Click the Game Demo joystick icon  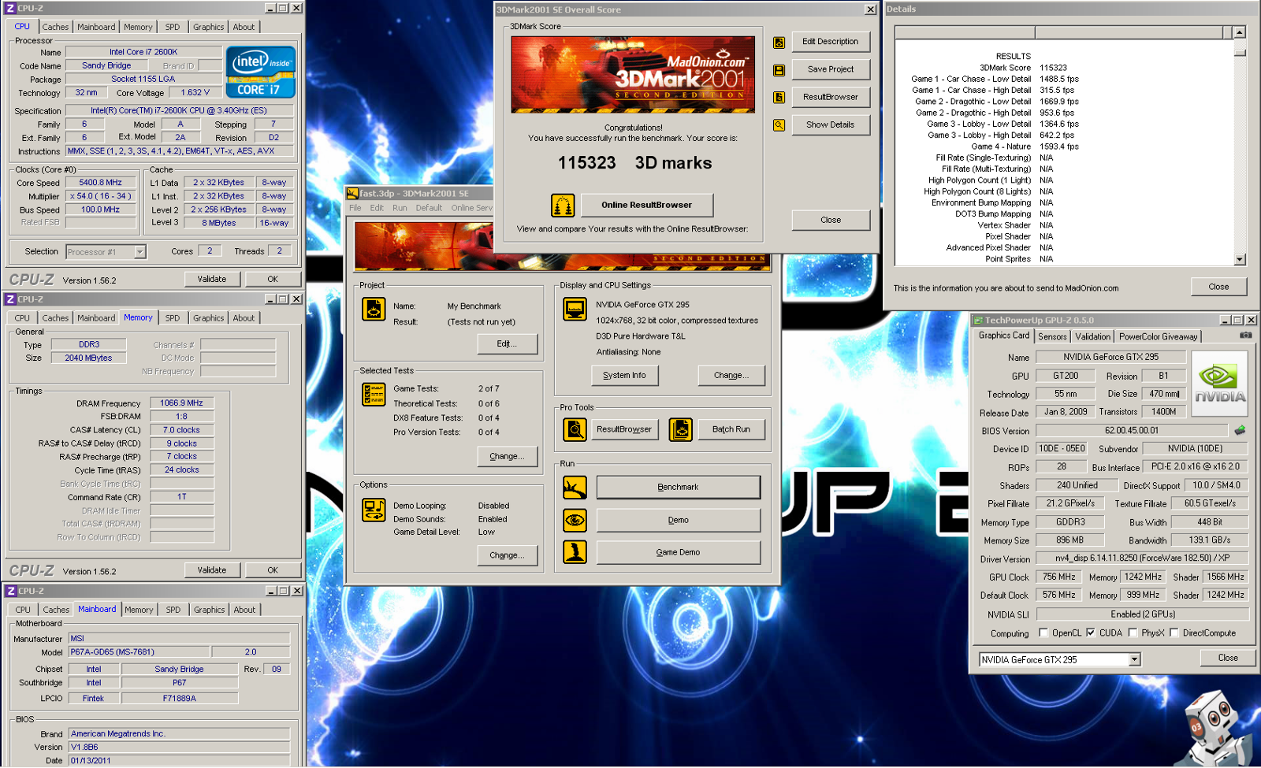(x=575, y=552)
